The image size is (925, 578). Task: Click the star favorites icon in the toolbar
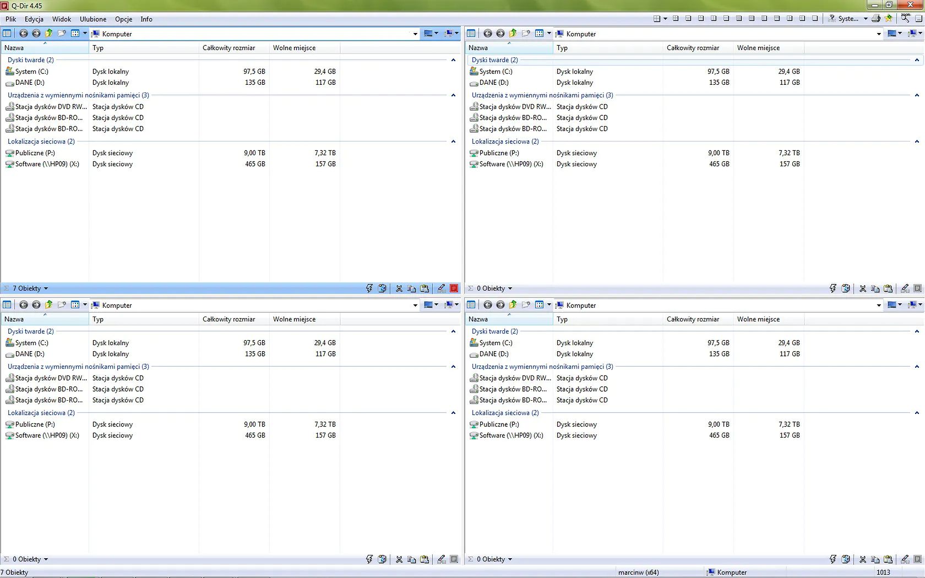889,19
